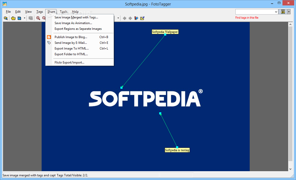Expand the tag search combo box

(276, 12)
